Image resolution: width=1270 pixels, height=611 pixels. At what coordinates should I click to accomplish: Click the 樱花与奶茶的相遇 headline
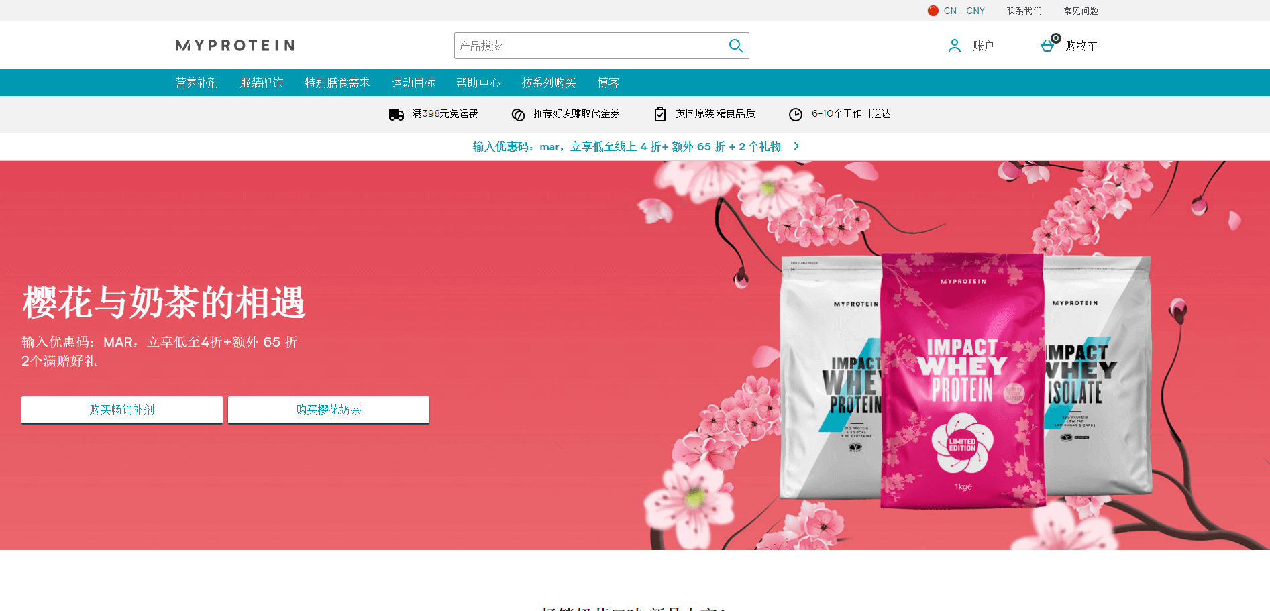[x=164, y=302]
